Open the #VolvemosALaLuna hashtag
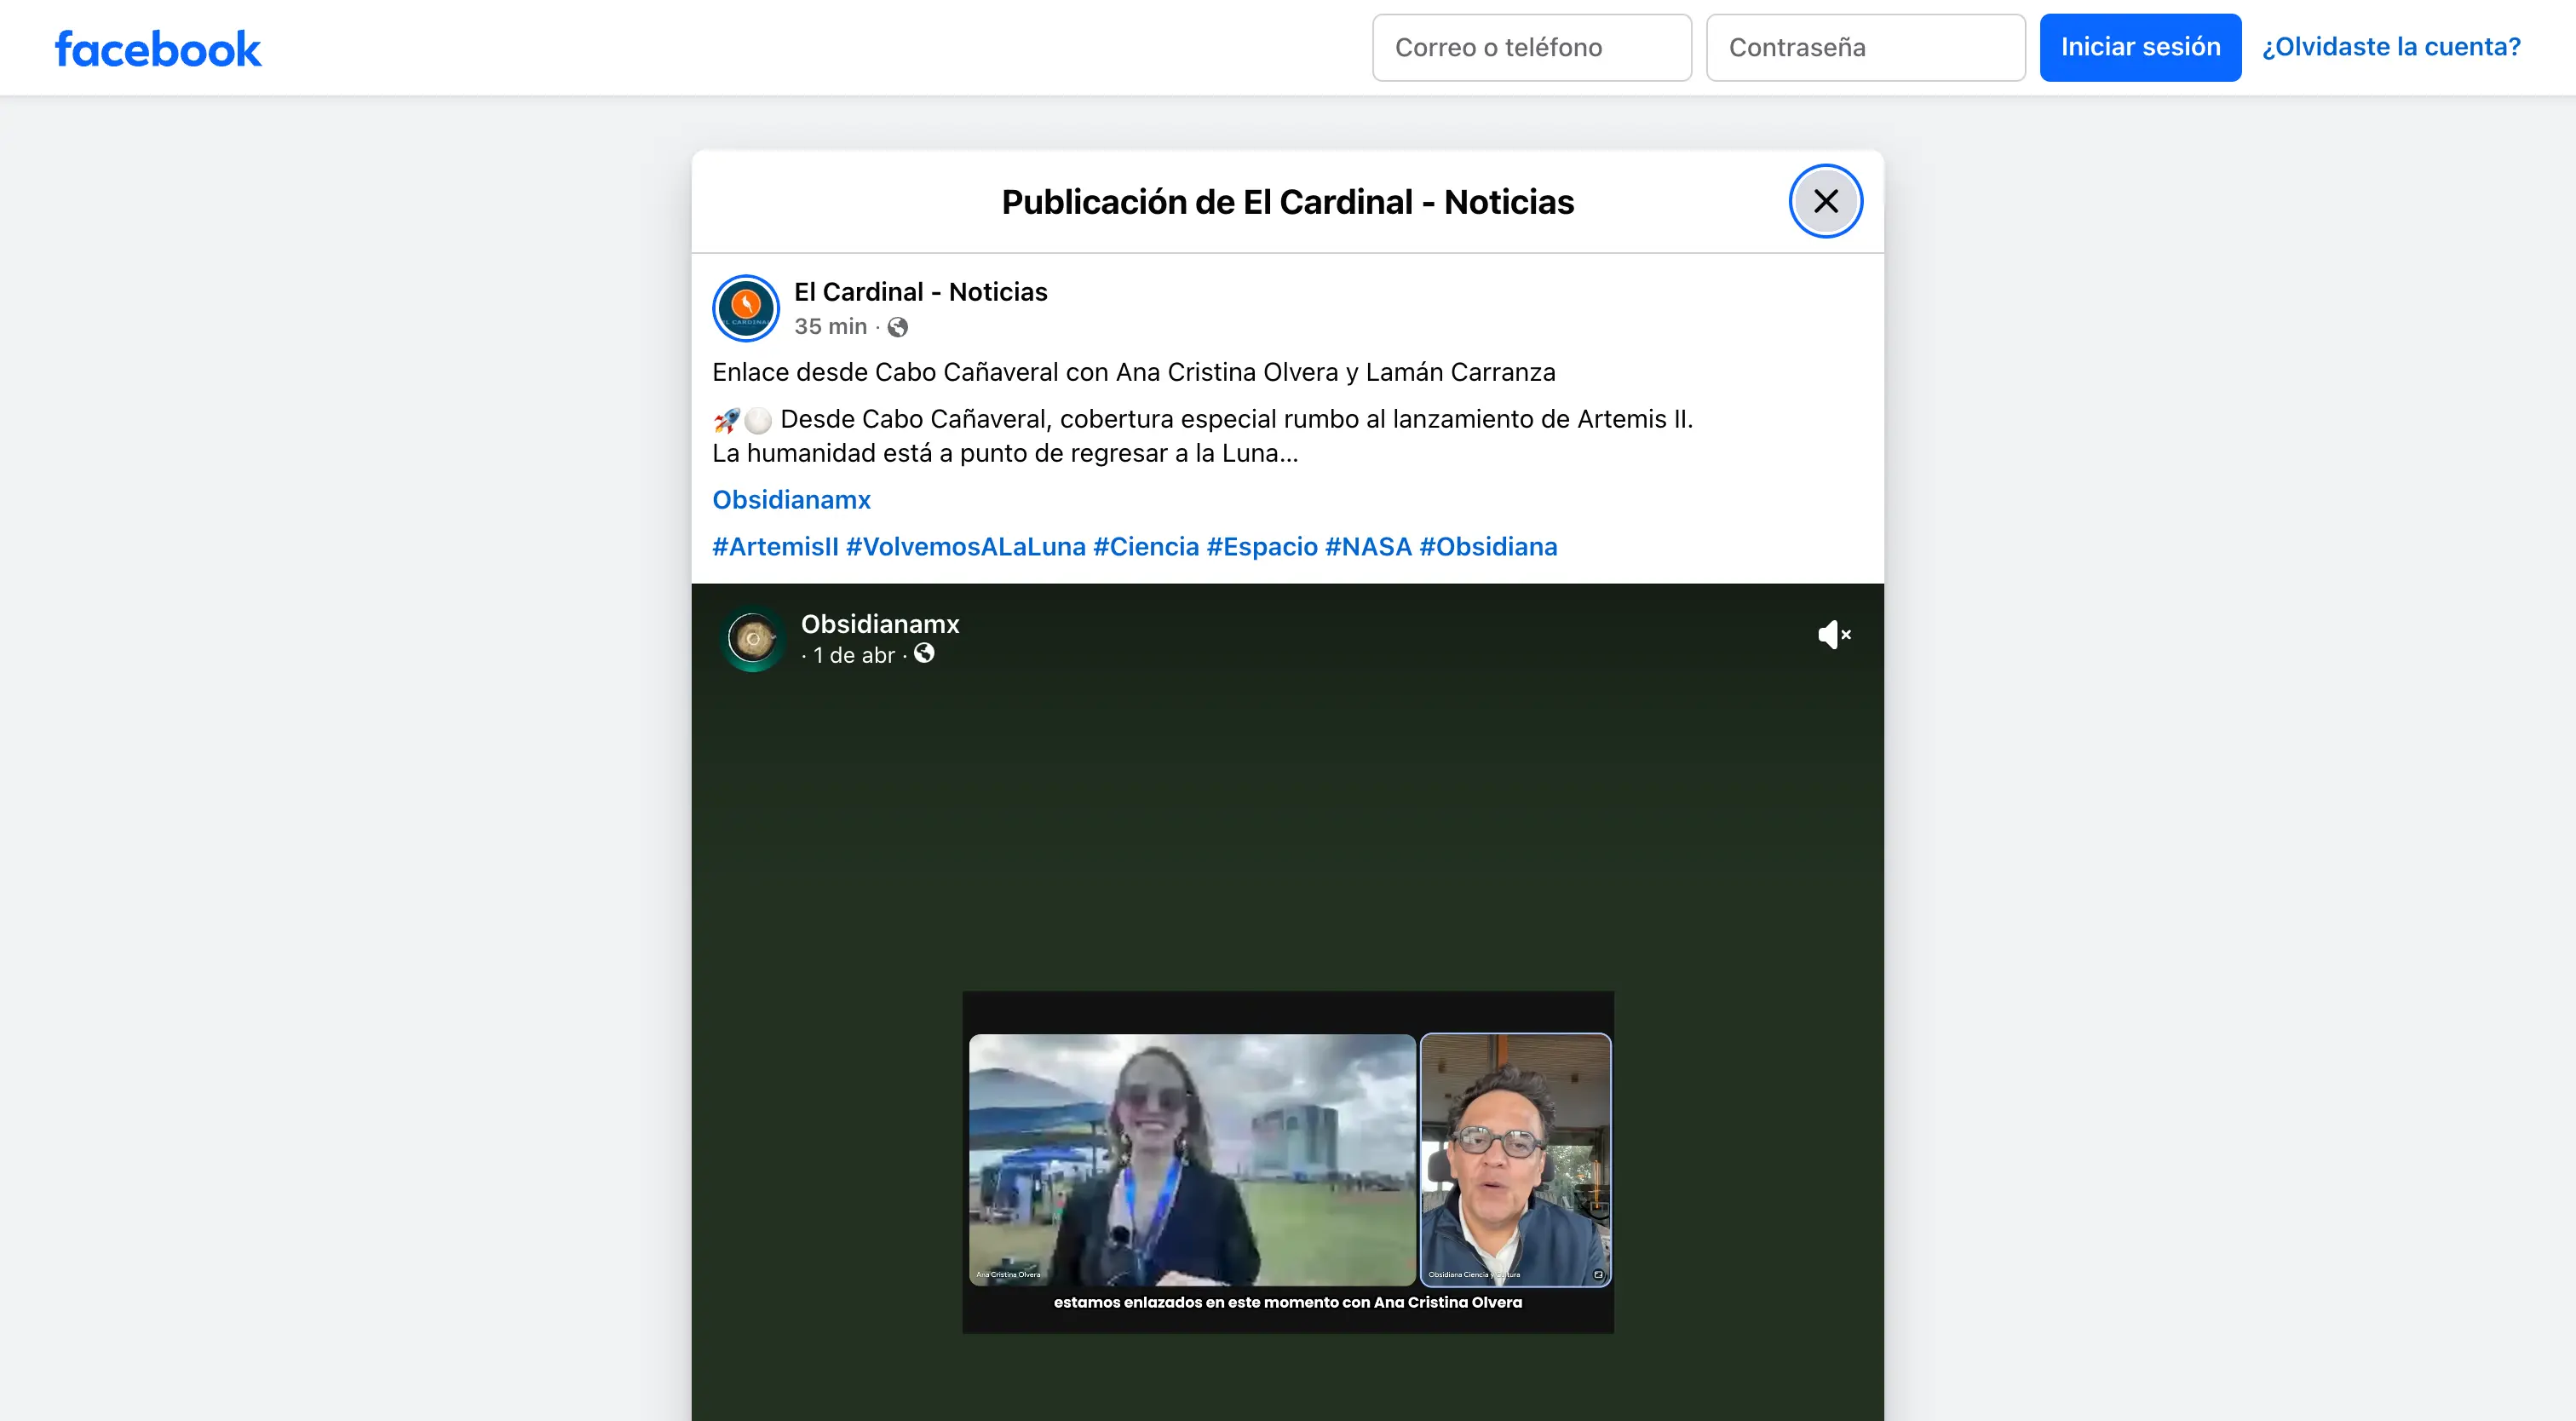The height and width of the screenshot is (1421, 2576). click(965, 547)
